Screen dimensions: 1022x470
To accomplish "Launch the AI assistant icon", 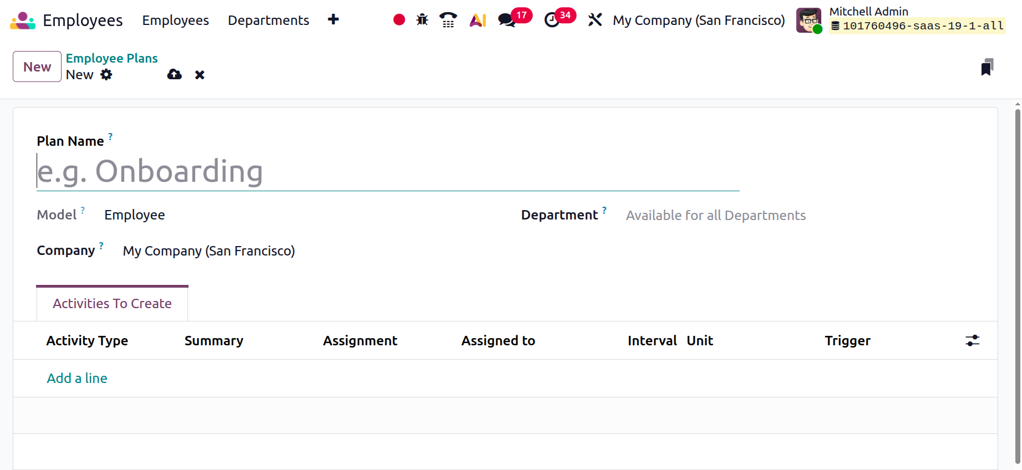I will (477, 21).
